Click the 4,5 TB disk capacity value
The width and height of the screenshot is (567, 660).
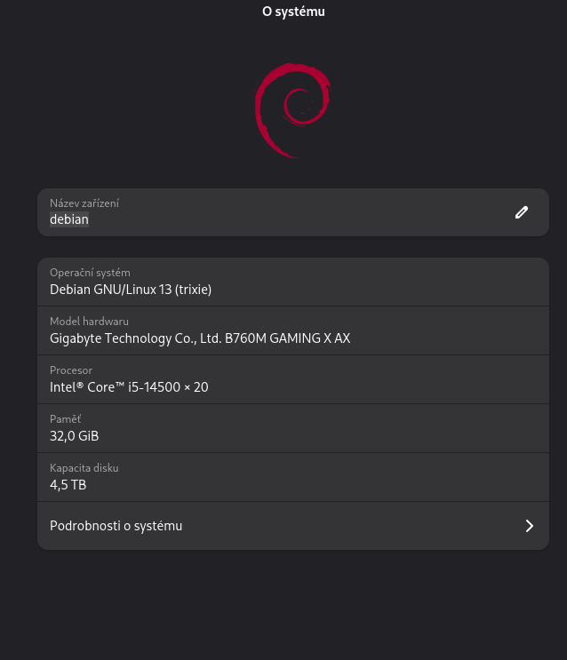click(68, 485)
